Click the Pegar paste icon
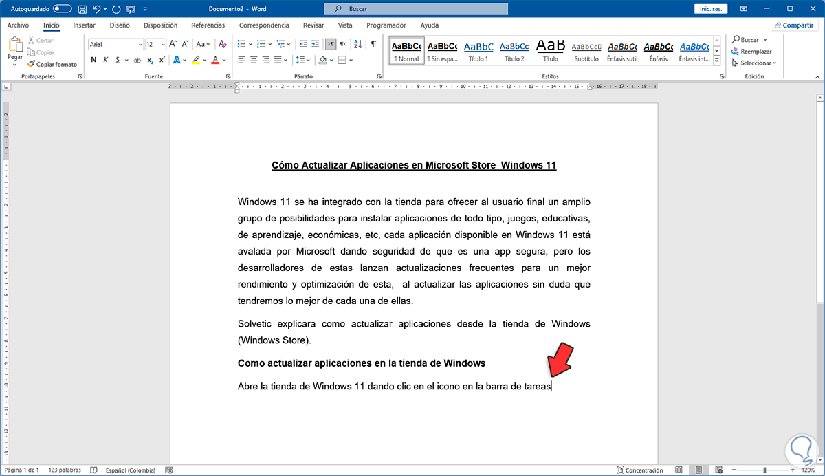The width and height of the screenshot is (825, 476). coord(15,45)
